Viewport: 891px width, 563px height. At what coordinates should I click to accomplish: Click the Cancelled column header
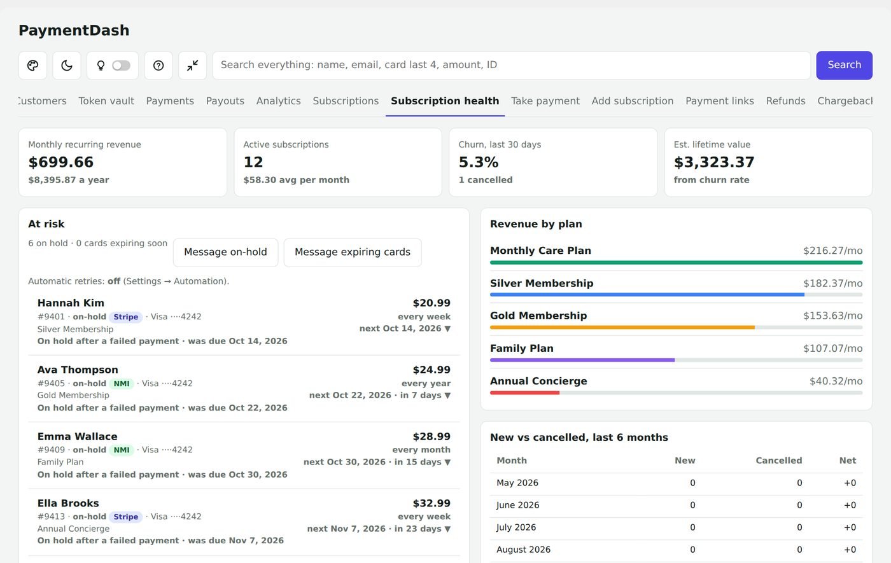pos(778,461)
